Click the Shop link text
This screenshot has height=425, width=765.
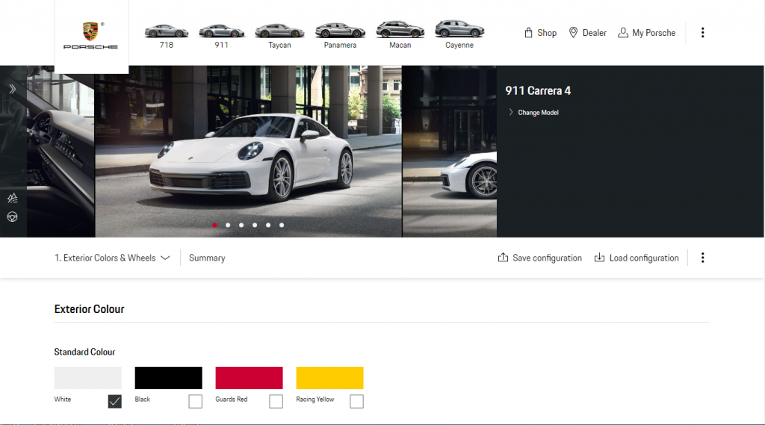(547, 33)
